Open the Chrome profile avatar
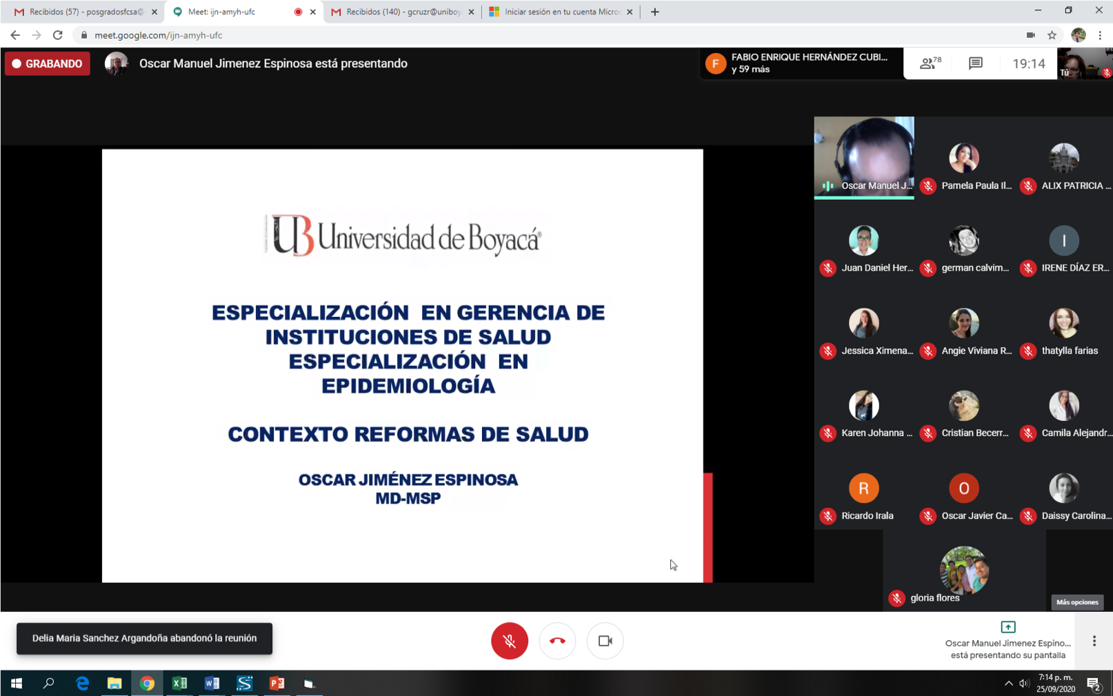Image resolution: width=1113 pixels, height=696 pixels. (x=1079, y=35)
